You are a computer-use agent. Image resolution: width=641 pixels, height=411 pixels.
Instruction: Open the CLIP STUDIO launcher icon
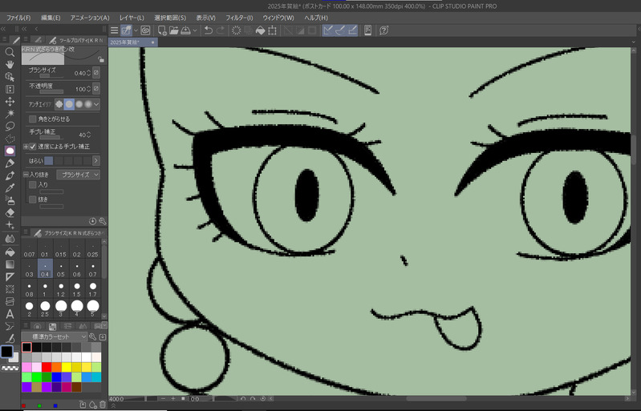coord(145,30)
